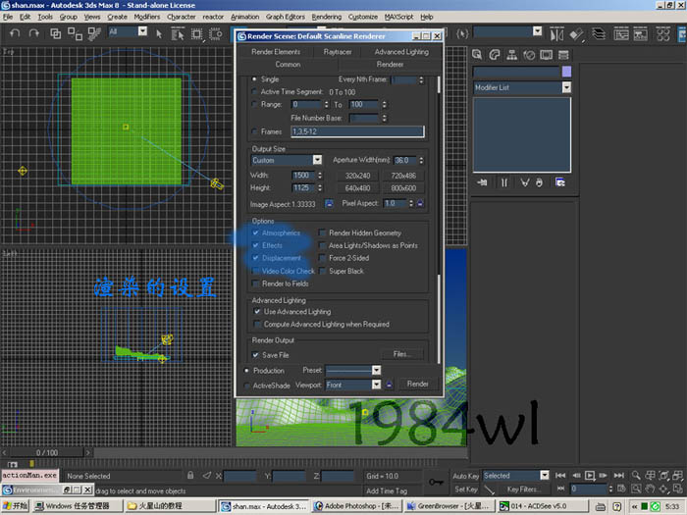Switch to the Renderer tab
Image resolution: width=687 pixels, height=515 pixels.
(390, 65)
